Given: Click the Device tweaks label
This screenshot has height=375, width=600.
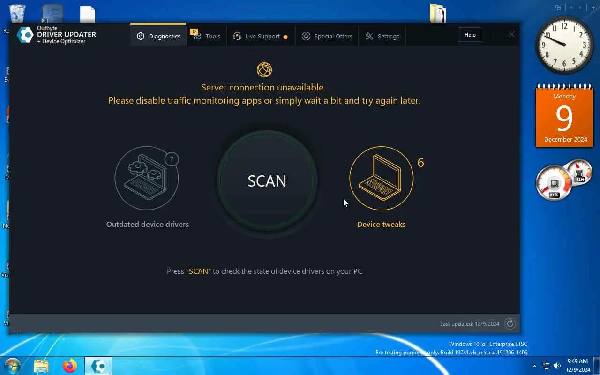Looking at the screenshot, I should click(381, 225).
